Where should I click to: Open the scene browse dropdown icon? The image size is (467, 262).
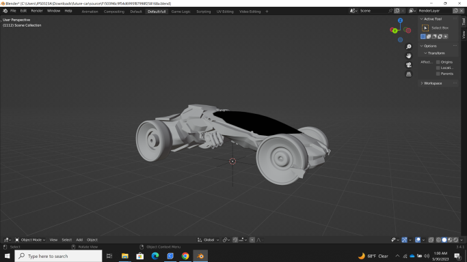pos(353,11)
